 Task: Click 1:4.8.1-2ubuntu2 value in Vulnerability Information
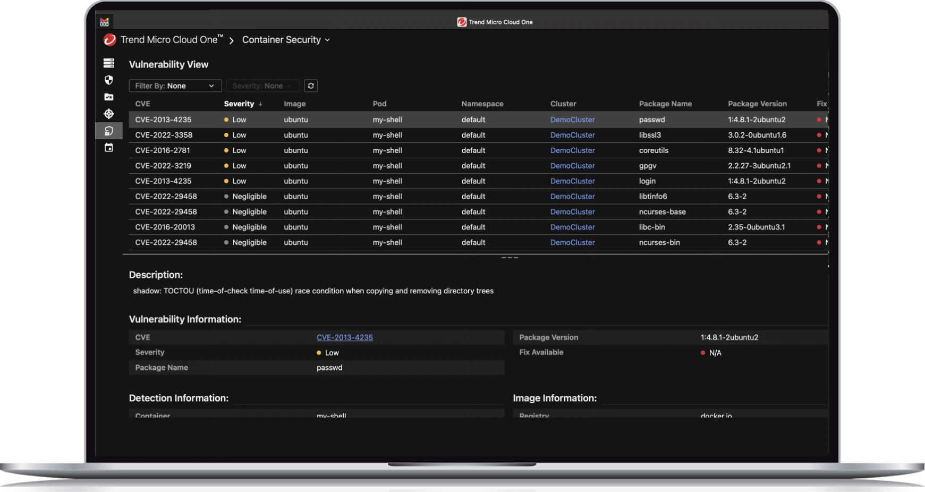(x=729, y=337)
